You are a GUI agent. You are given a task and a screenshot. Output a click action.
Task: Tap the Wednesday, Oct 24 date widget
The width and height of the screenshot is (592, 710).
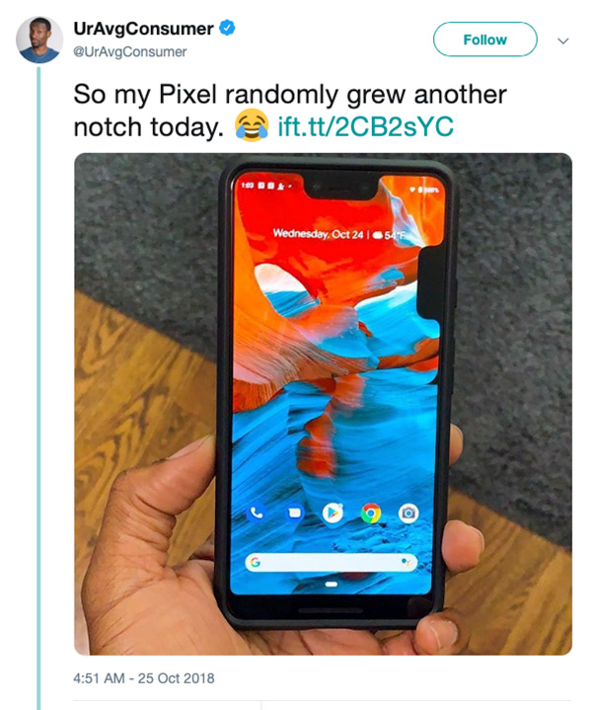coord(318,234)
